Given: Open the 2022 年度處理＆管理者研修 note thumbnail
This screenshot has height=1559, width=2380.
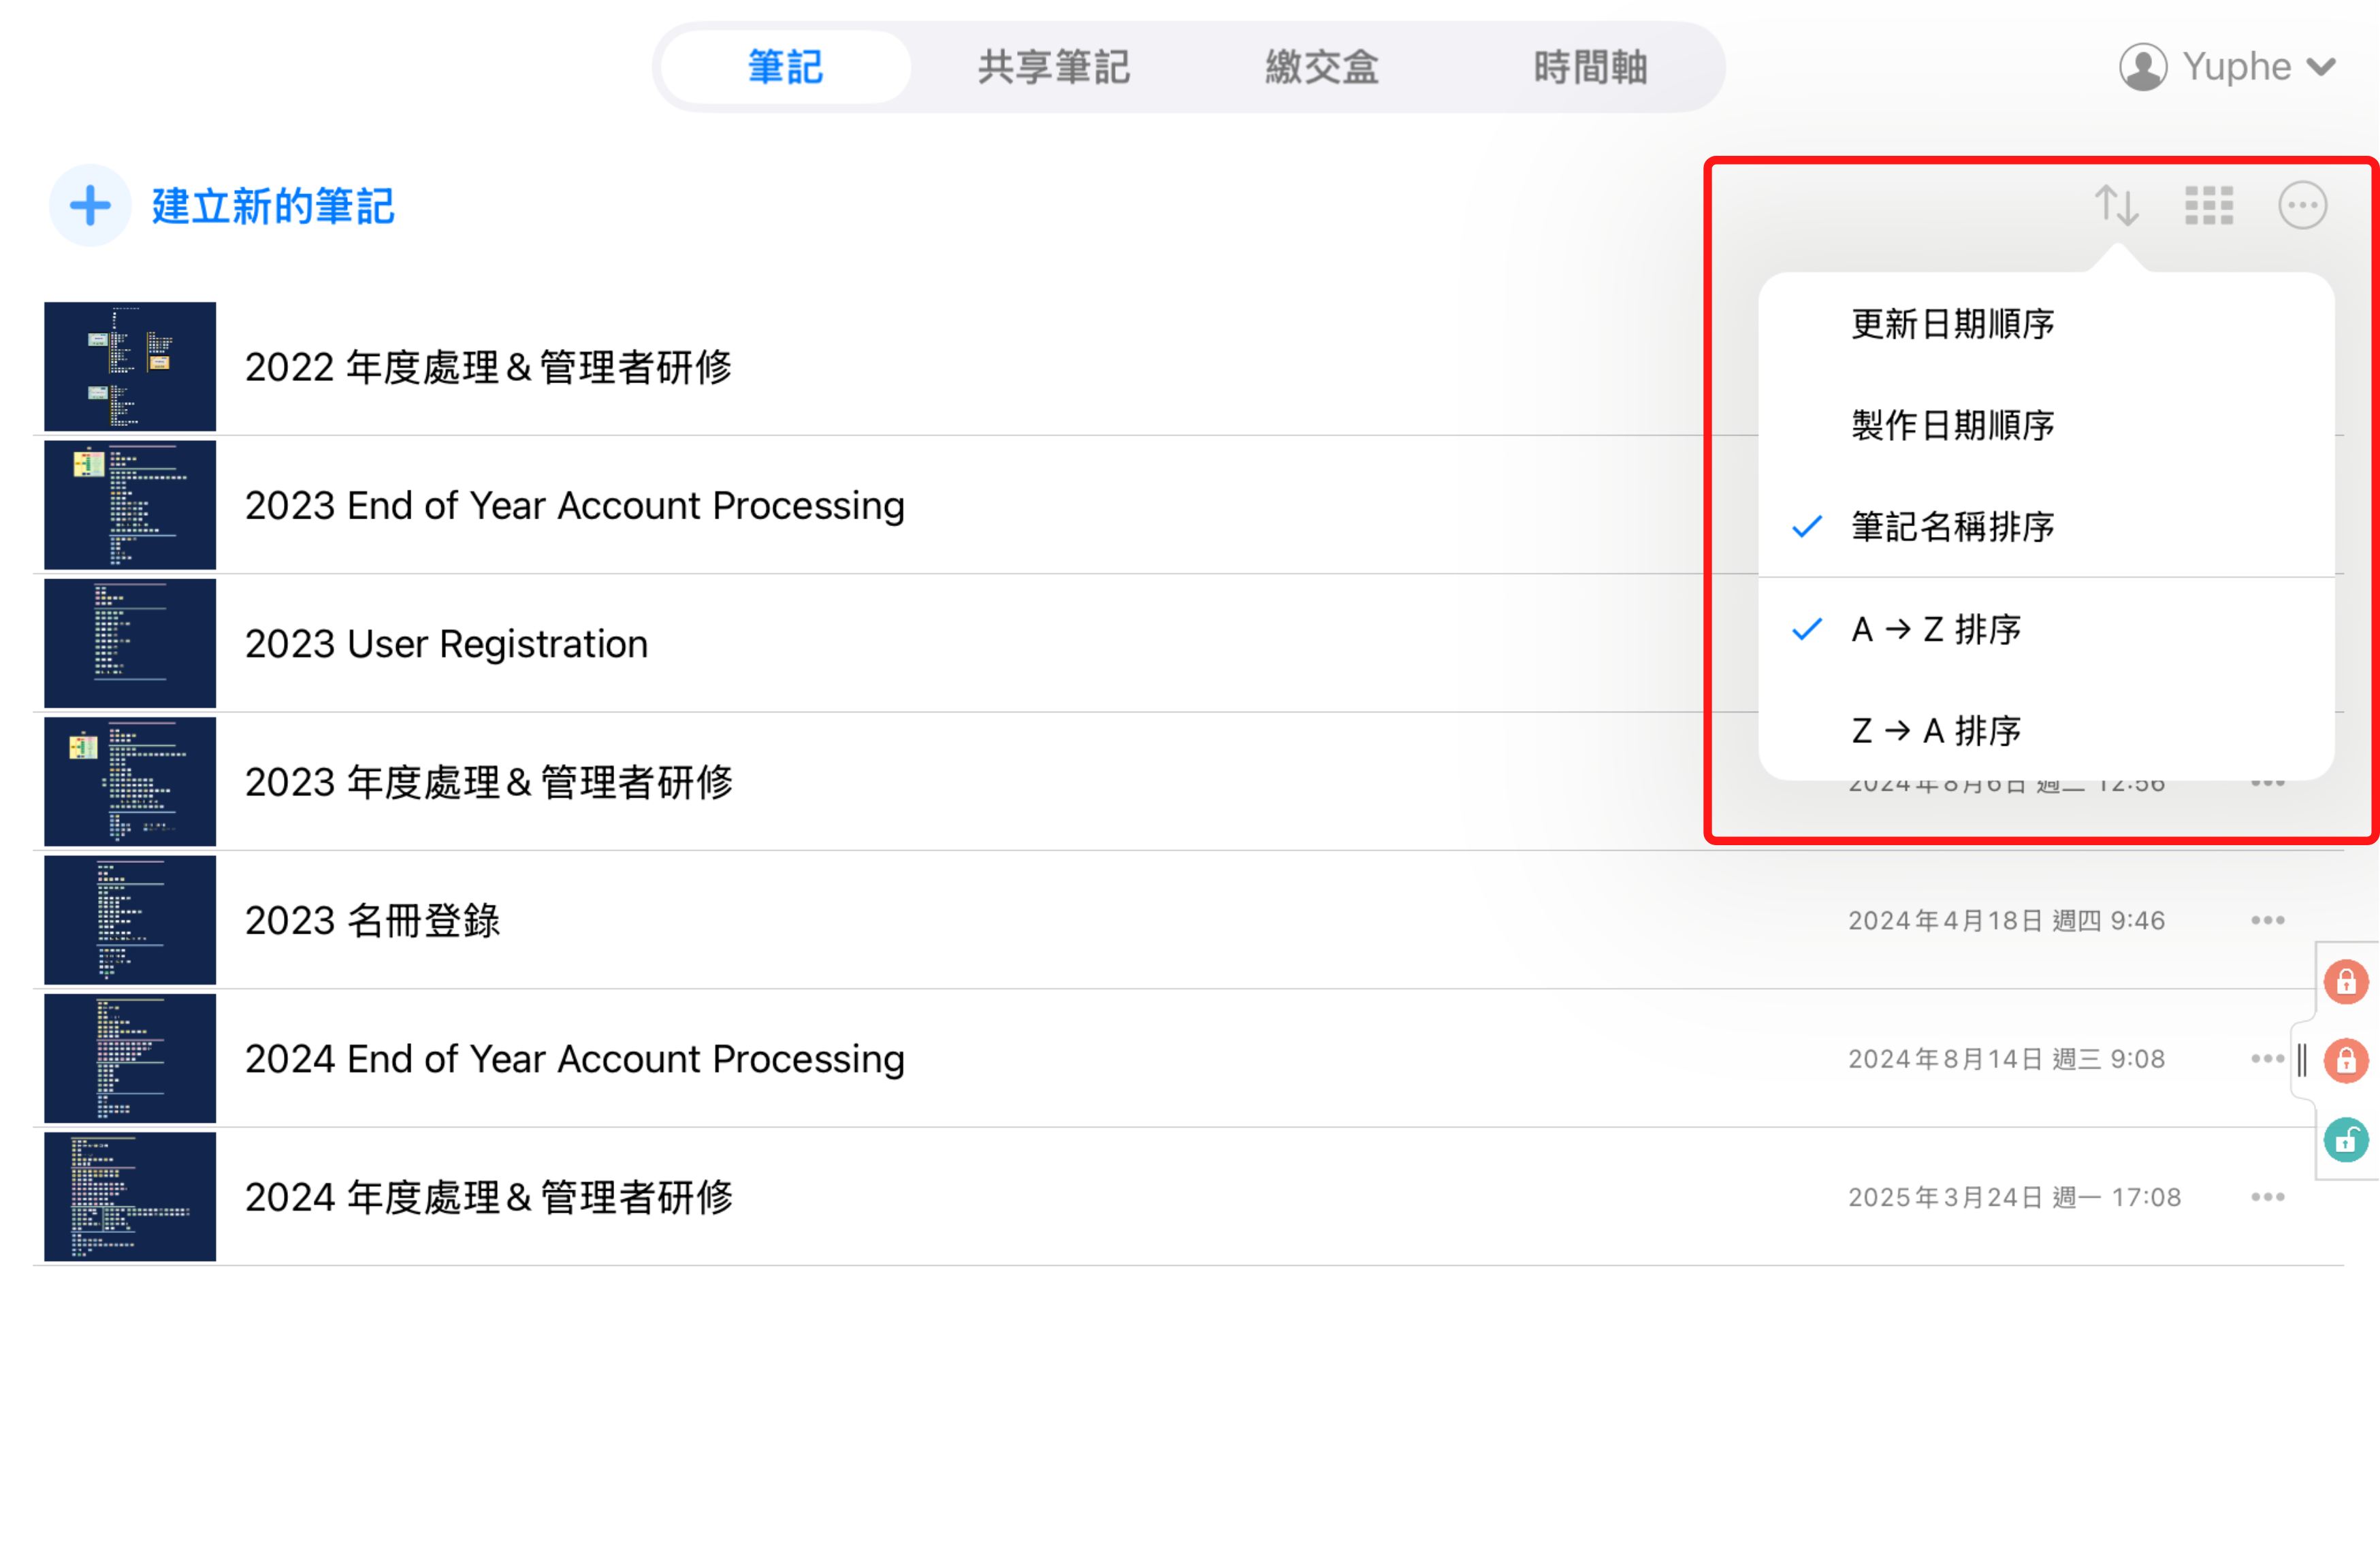Looking at the screenshot, I should coord(130,367).
